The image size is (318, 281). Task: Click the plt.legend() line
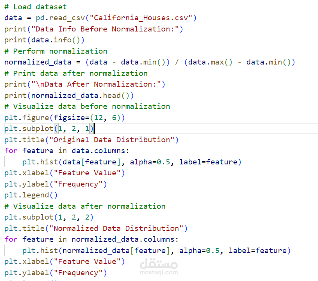pyautogui.click(x=31, y=195)
